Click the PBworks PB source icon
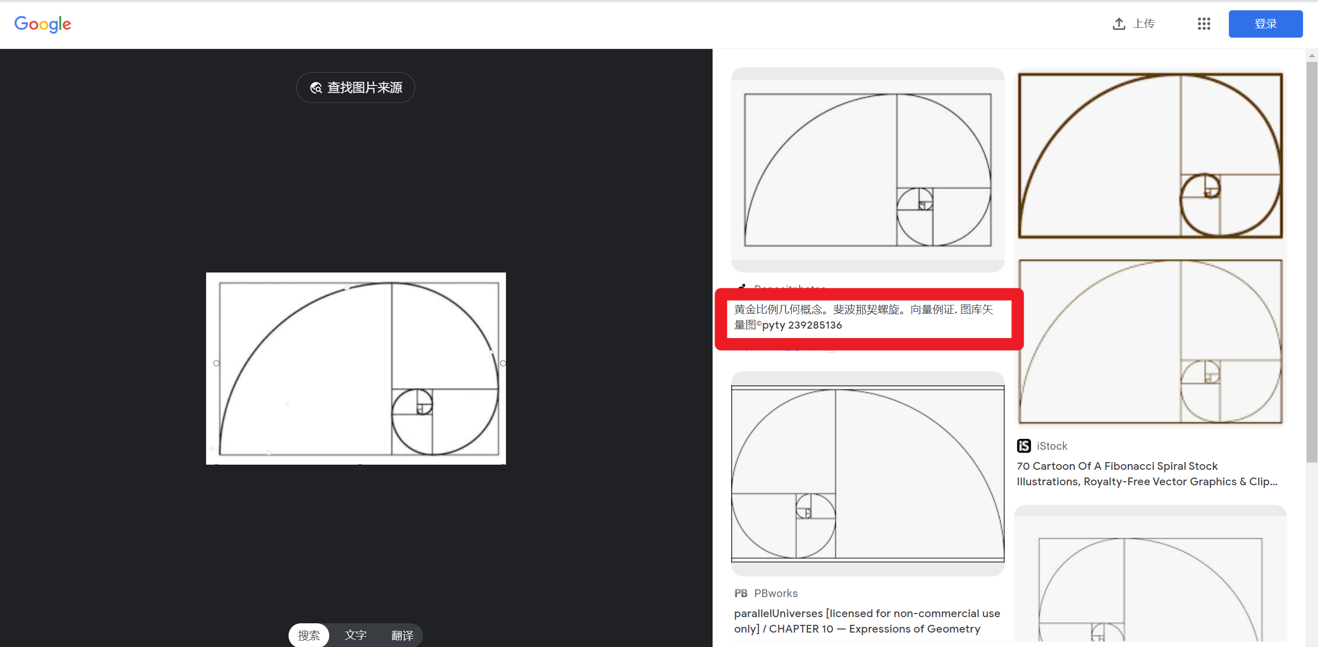Viewport: 1318px width, 647px height. tap(741, 593)
